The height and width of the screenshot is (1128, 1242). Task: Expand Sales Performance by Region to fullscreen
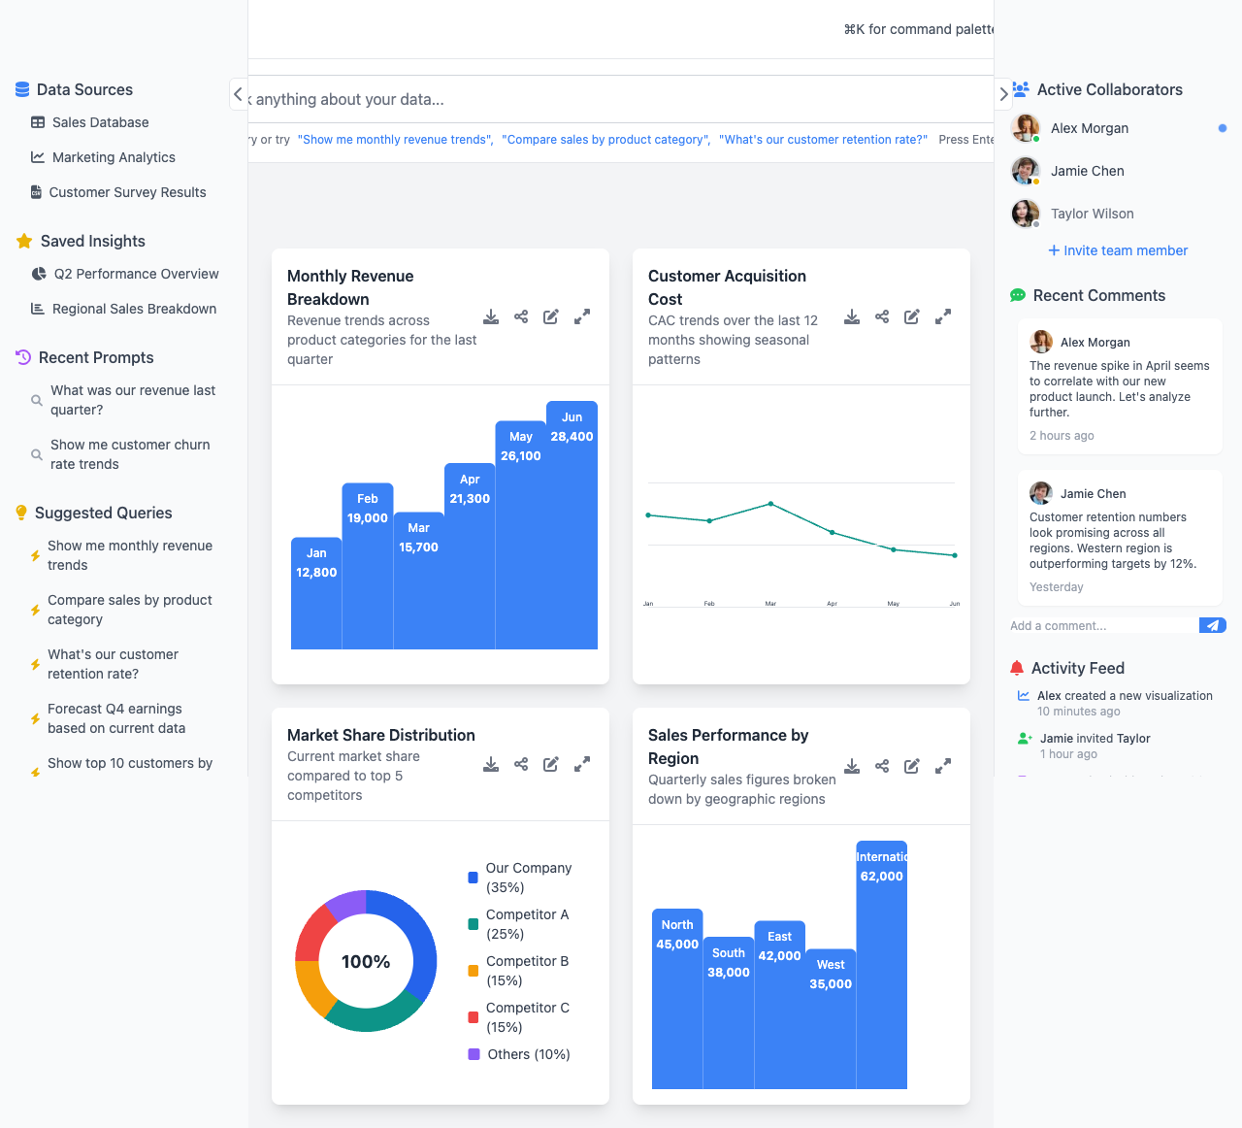tap(942, 765)
